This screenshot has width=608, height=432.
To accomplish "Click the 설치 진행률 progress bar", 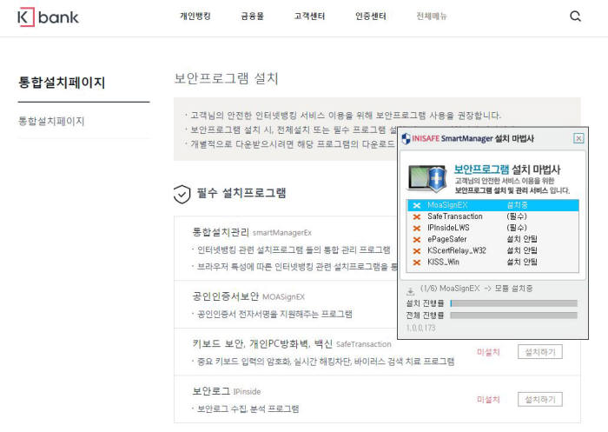I will pos(514,303).
